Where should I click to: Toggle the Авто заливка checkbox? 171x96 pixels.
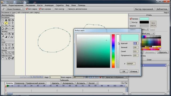click(40, 9)
